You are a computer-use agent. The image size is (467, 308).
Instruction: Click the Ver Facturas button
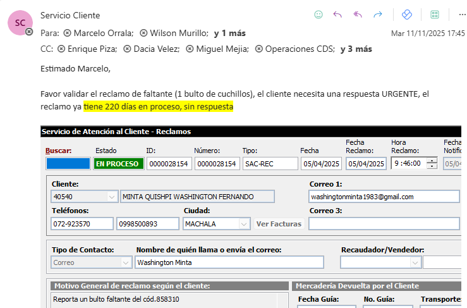pyautogui.click(x=278, y=224)
